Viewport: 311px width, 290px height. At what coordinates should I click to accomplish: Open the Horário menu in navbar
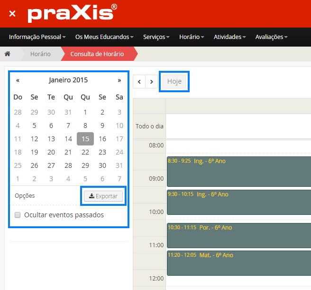coord(192,37)
